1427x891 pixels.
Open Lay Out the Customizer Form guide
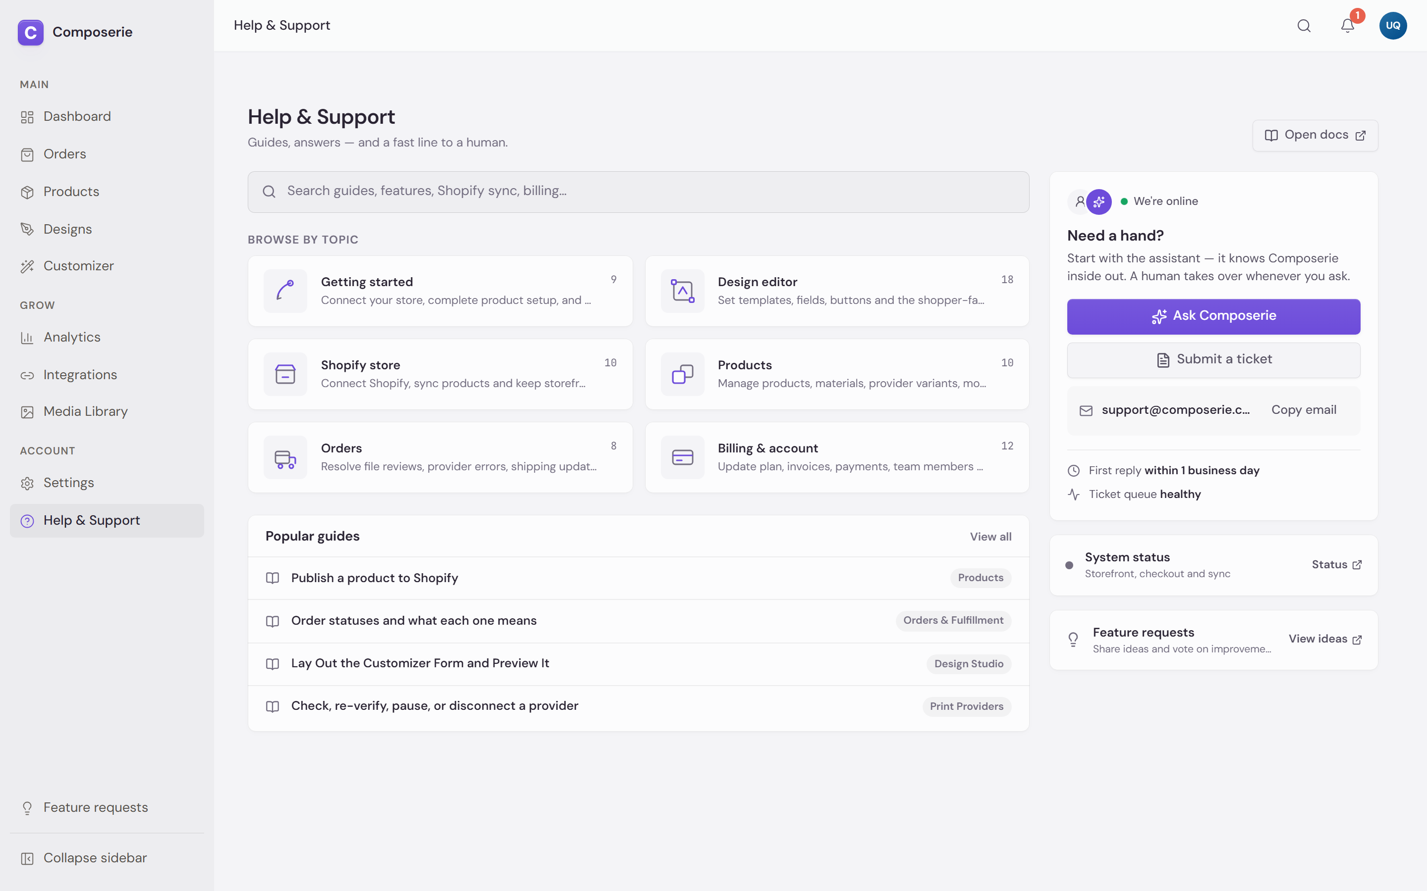click(x=639, y=663)
